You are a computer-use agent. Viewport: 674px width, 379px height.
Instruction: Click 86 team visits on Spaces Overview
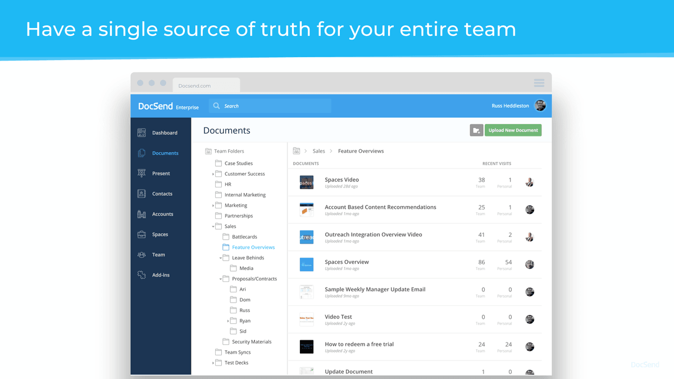tap(481, 262)
